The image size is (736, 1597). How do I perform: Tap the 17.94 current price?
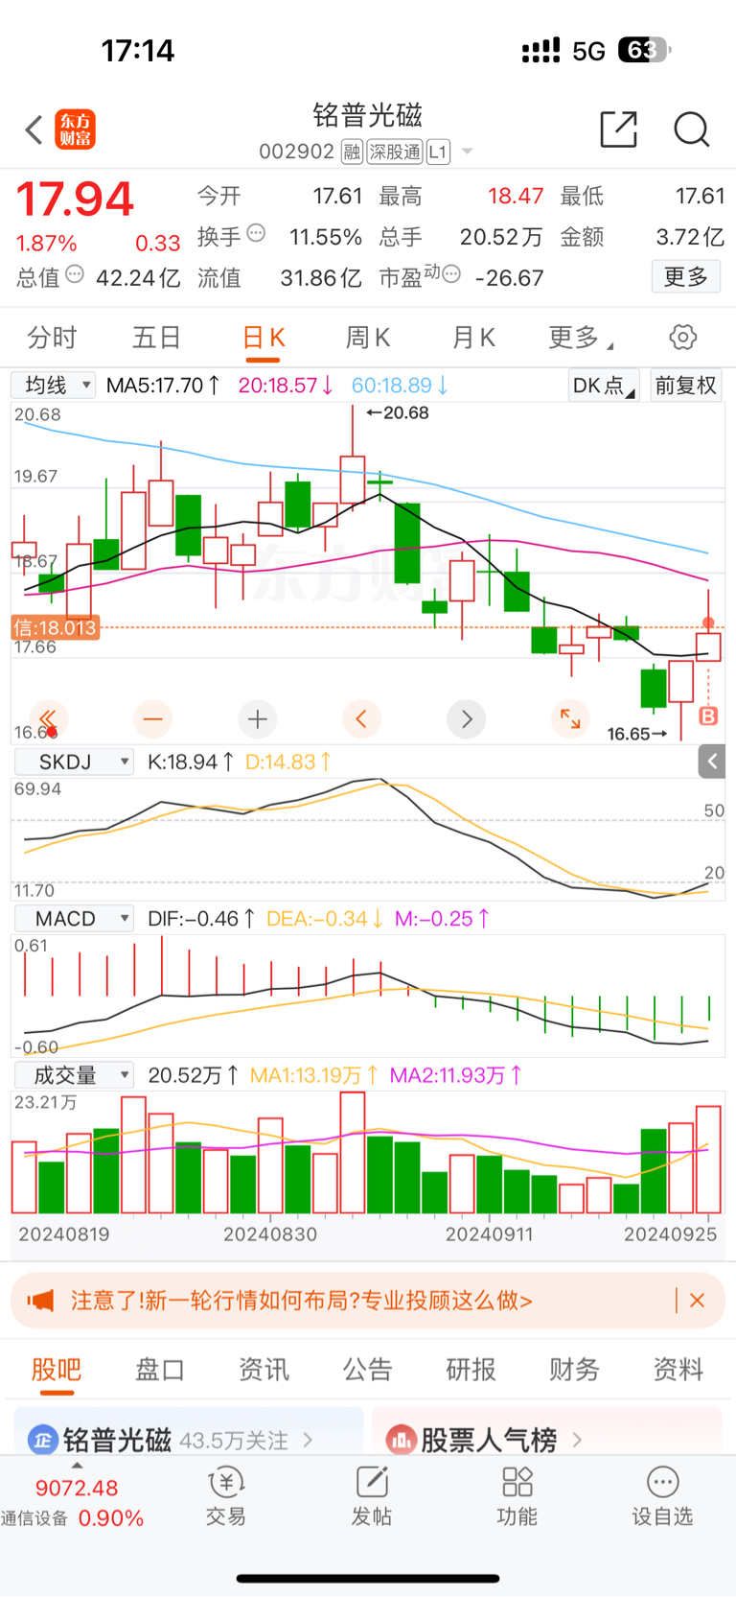(x=75, y=200)
